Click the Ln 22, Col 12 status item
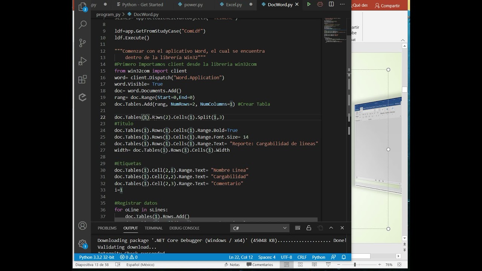This screenshot has width=482, height=271. coord(241,257)
